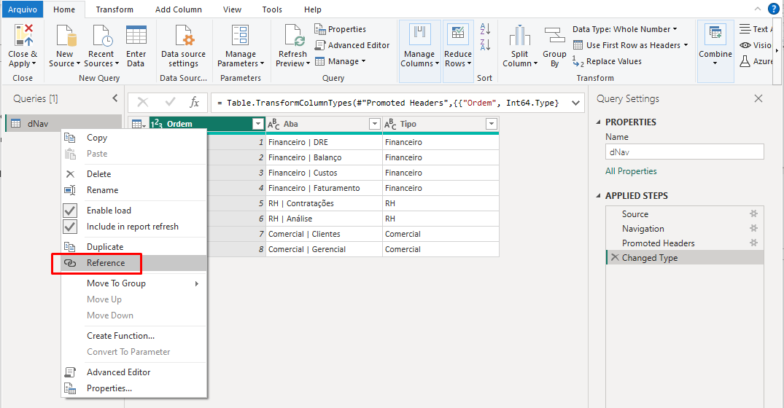
Task: Open the Aba column filter dropdown
Action: (x=375, y=125)
